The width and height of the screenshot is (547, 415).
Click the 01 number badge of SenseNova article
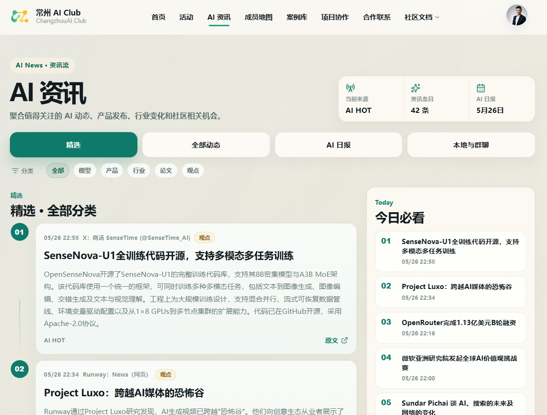coord(20,232)
